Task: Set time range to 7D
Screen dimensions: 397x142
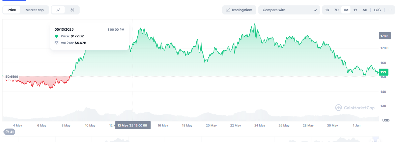Action: (x=336, y=10)
